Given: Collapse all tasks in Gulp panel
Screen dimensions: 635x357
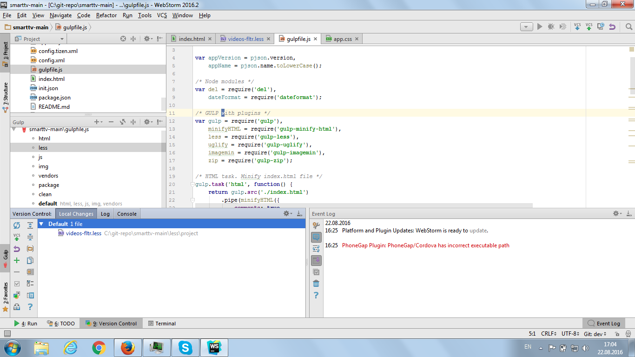Looking at the screenshot, I should (133, 122).
